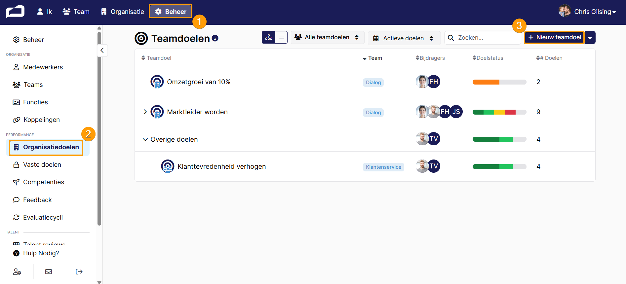Open the Alle teamdoelen filter dropdown
The height and width of the screenshot is (284, 626).
tap(328, 37)
